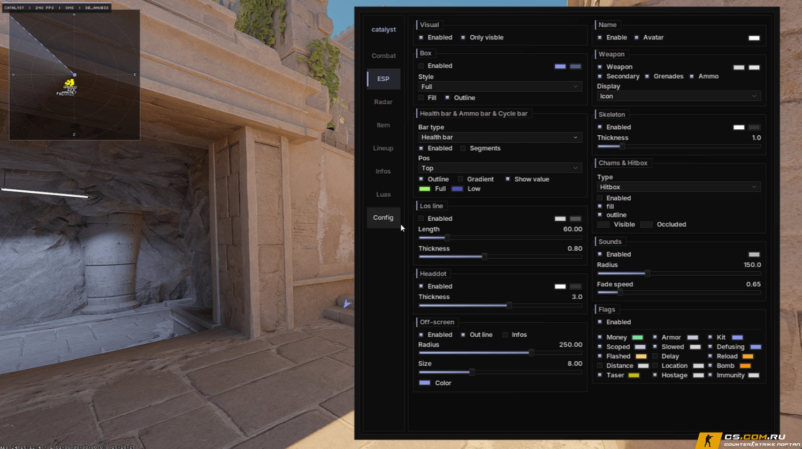Open the Chams Type dropdown

point(679,187)
